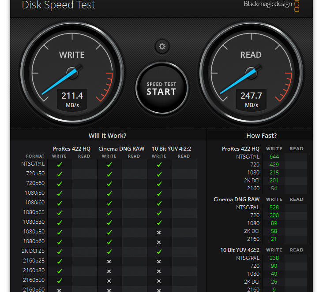Click the 247.7 MB/s read speed readout

[252, 100]
